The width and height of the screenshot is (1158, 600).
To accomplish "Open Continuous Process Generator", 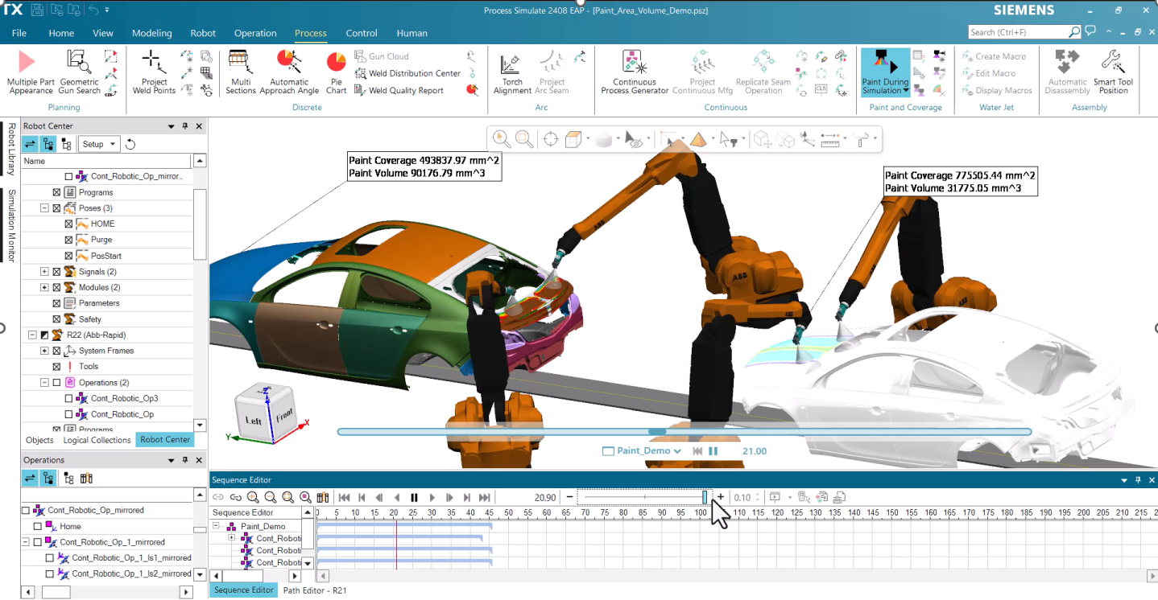I will point(635,64).
